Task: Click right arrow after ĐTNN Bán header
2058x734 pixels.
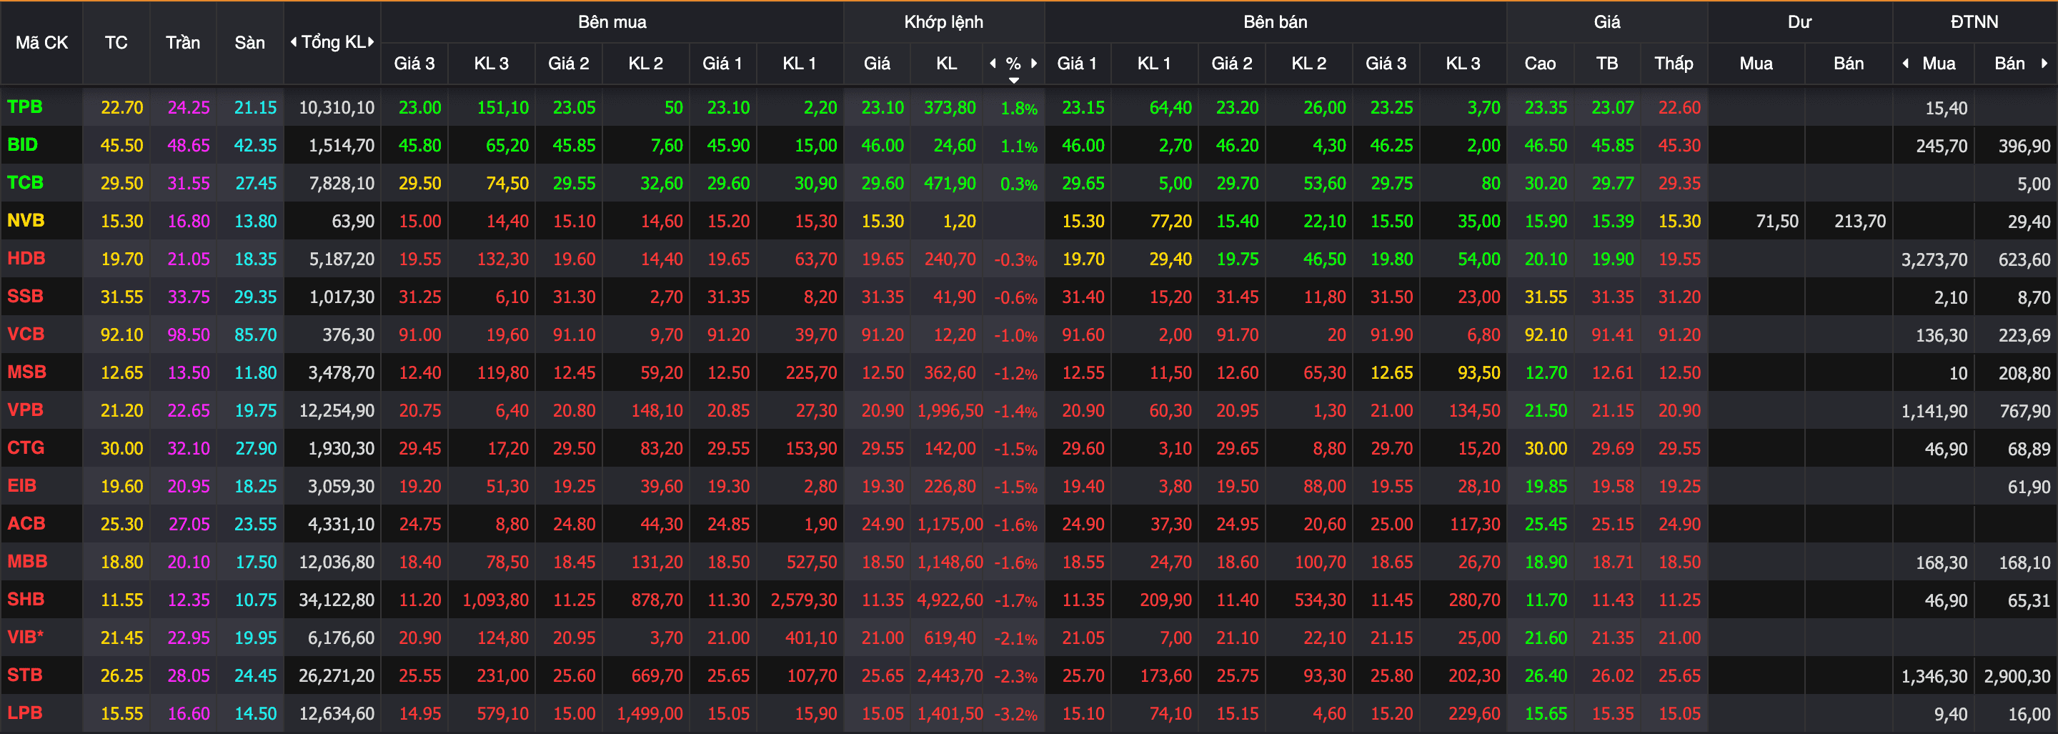Action: coord(2045,63)
